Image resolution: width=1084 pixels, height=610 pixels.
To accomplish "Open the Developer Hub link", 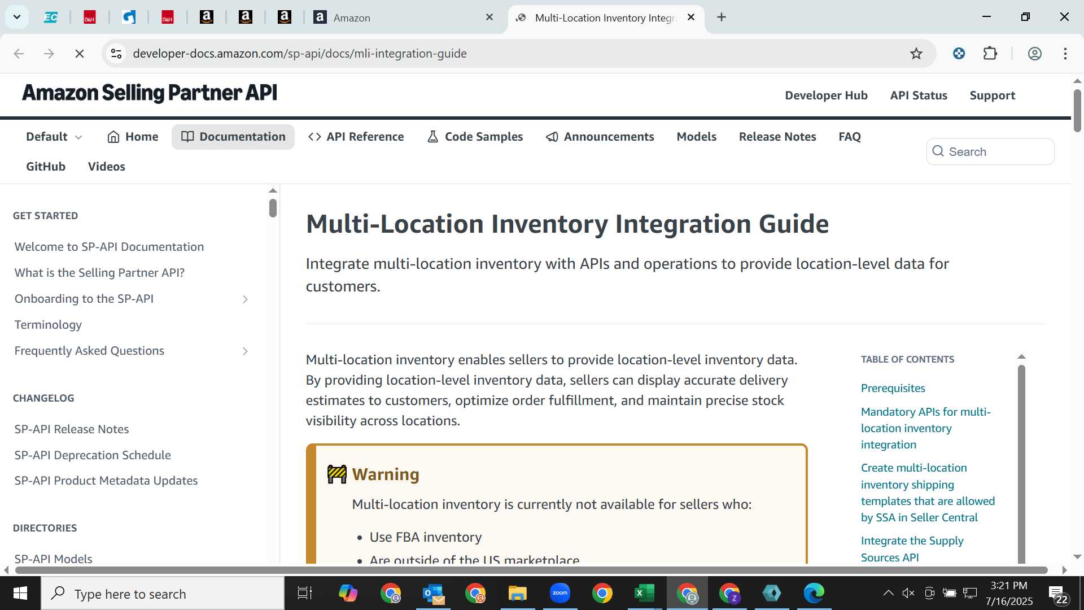I will point(826,95).
